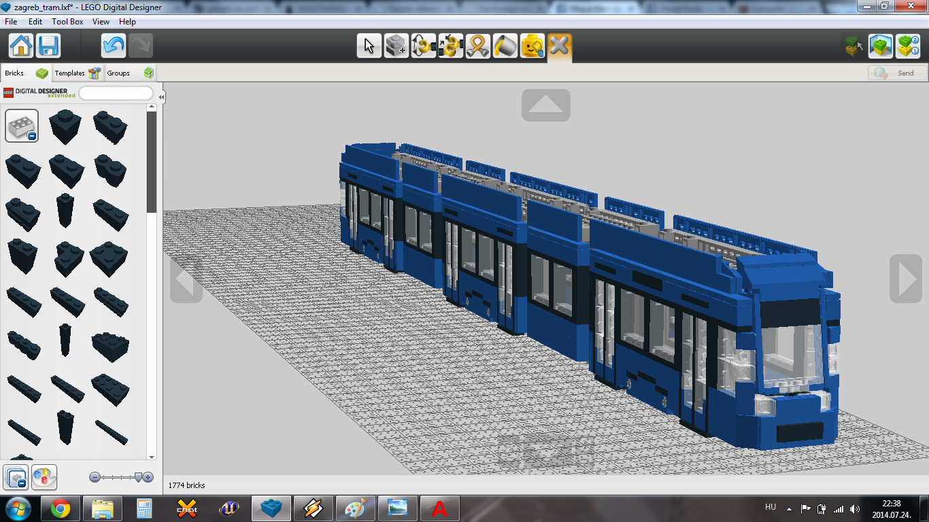Save the model with floppy disk icon

pos(48,46)
